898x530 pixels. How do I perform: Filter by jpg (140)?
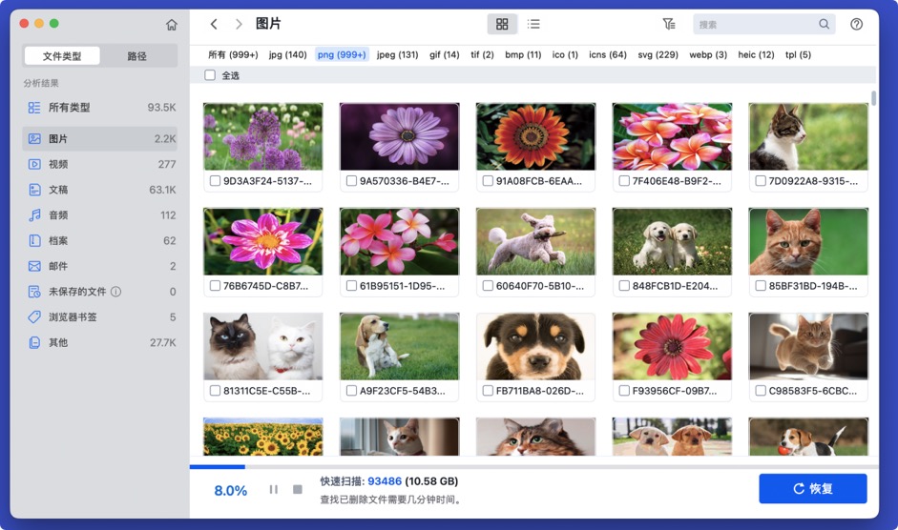(287, 55)
